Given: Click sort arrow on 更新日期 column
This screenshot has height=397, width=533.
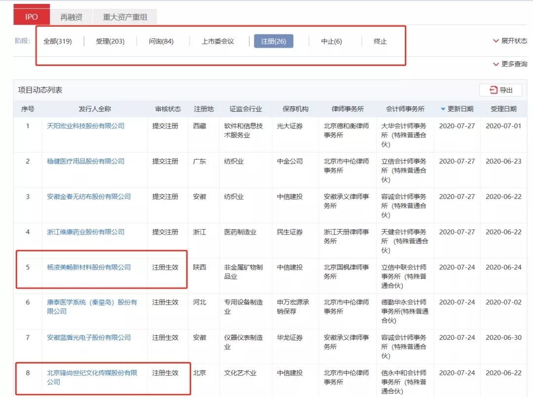Looking at the screenshot, I should tap(443, 109).
